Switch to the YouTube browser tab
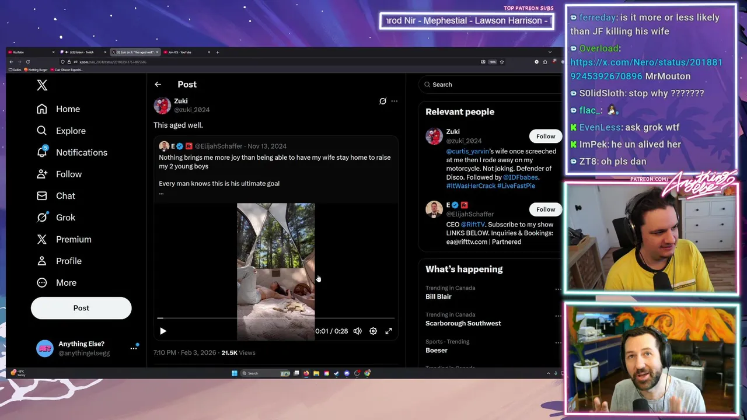Screen dimensions: 747x420 (29, 52)
